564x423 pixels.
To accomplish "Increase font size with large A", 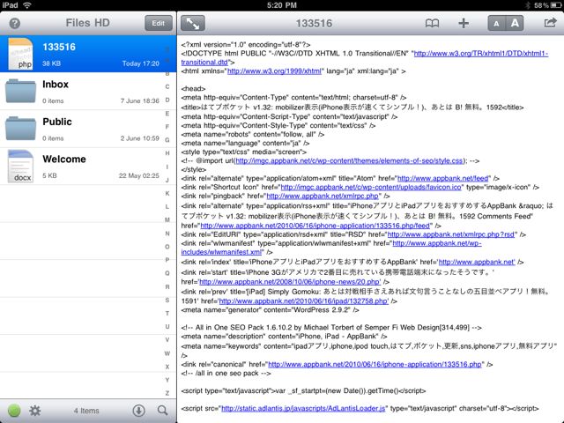I will point(515,24).
